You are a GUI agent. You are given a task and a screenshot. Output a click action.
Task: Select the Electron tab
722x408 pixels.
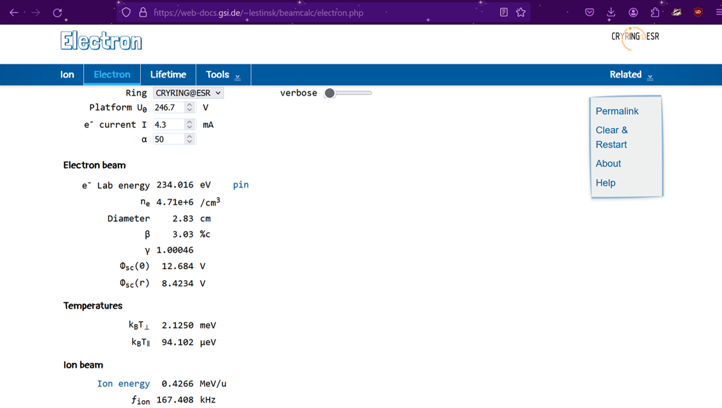click(x=112, y=75)
